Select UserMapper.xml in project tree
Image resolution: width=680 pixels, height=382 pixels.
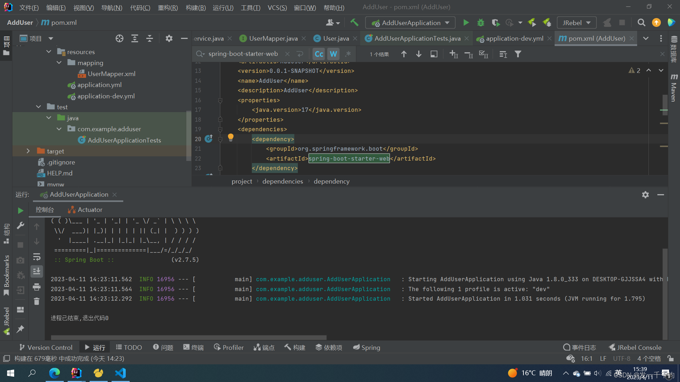click(111, 74)
